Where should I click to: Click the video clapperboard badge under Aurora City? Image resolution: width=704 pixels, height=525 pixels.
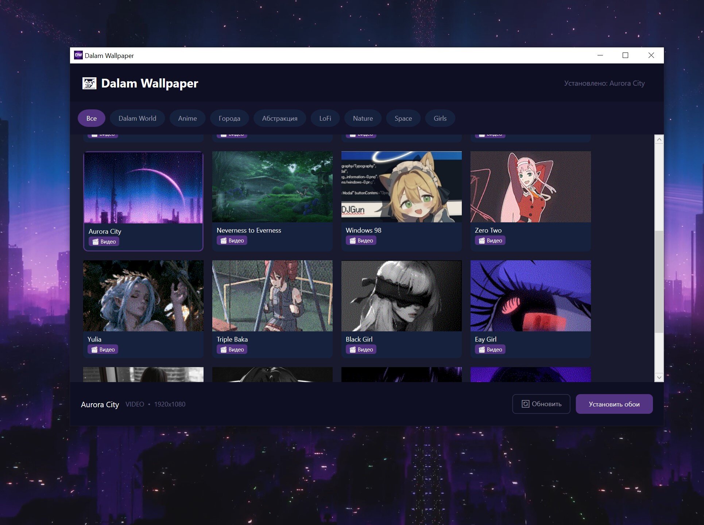click(x=104, y=241)
